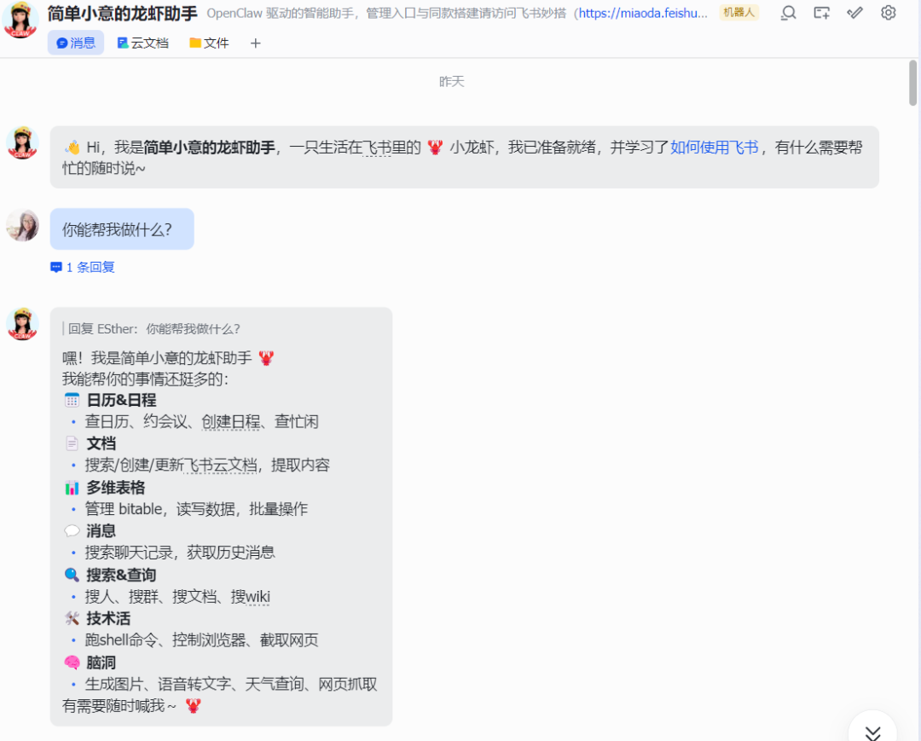The width and height of the screenshot is (921, 741).
Task: Click the 创建日程 link in the reply
Action: [x=231, y=421]
